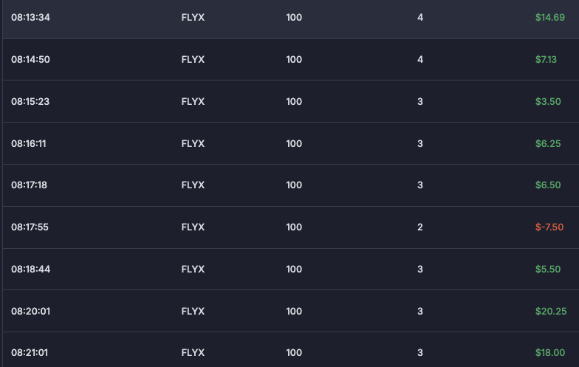Click the $14.69 profit value
Image resolution: width=579 pixels, height=367 pixels.
coord(549,17)
